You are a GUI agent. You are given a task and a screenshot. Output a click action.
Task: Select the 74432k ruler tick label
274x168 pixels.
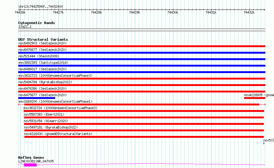point(249,12)
